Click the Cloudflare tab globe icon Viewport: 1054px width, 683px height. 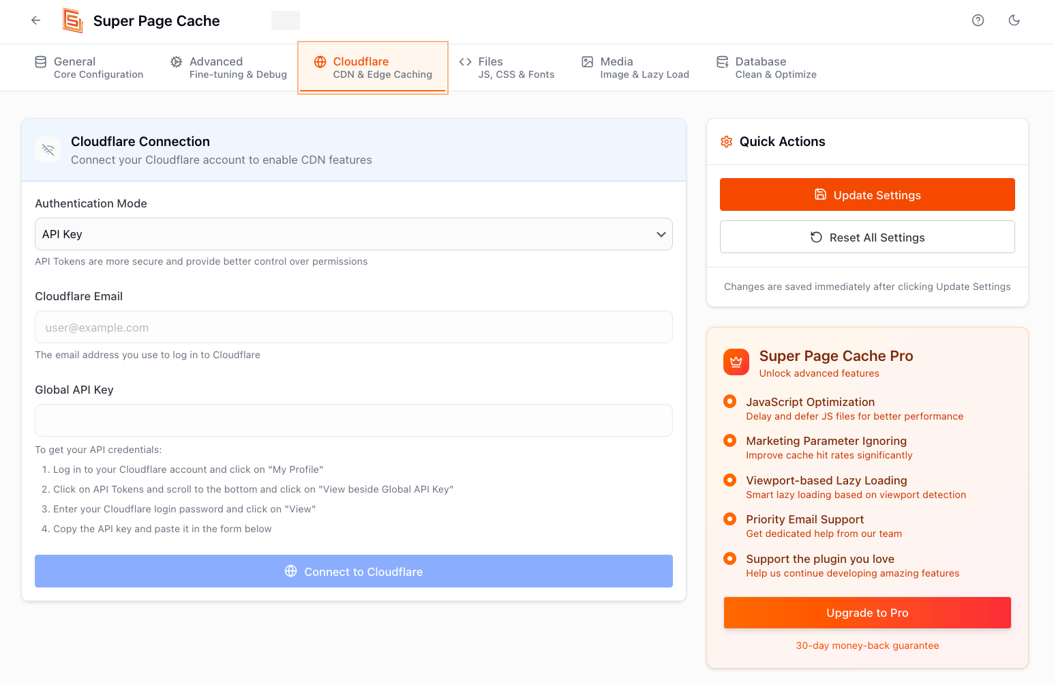coord(320,62)
